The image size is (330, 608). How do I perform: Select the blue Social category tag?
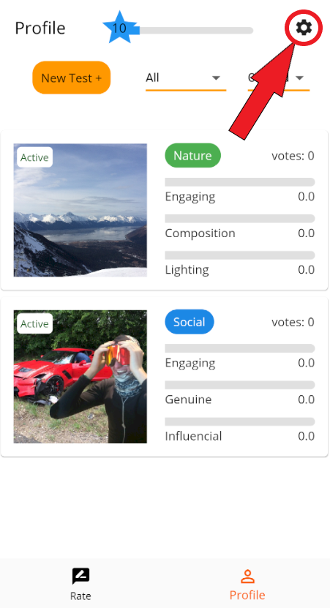190,322
